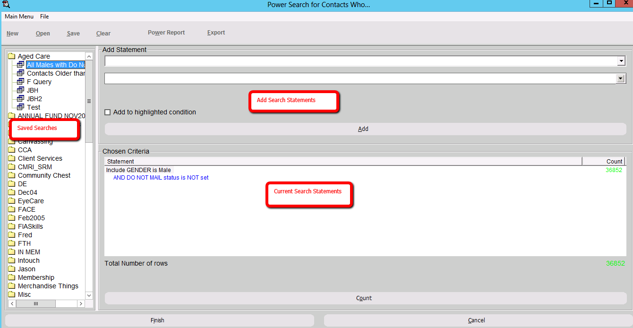Open the Aged Care folder icon

click(x=12, y=56)
